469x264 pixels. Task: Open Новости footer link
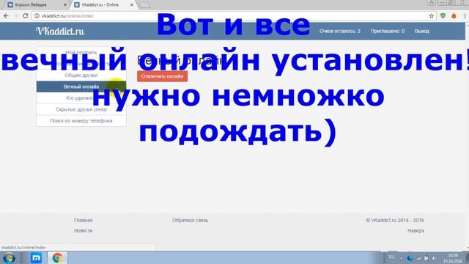pos(83,231)
